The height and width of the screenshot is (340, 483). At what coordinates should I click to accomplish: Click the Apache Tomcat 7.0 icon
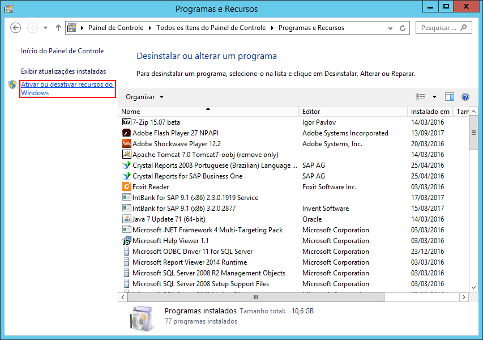[127, 155]
